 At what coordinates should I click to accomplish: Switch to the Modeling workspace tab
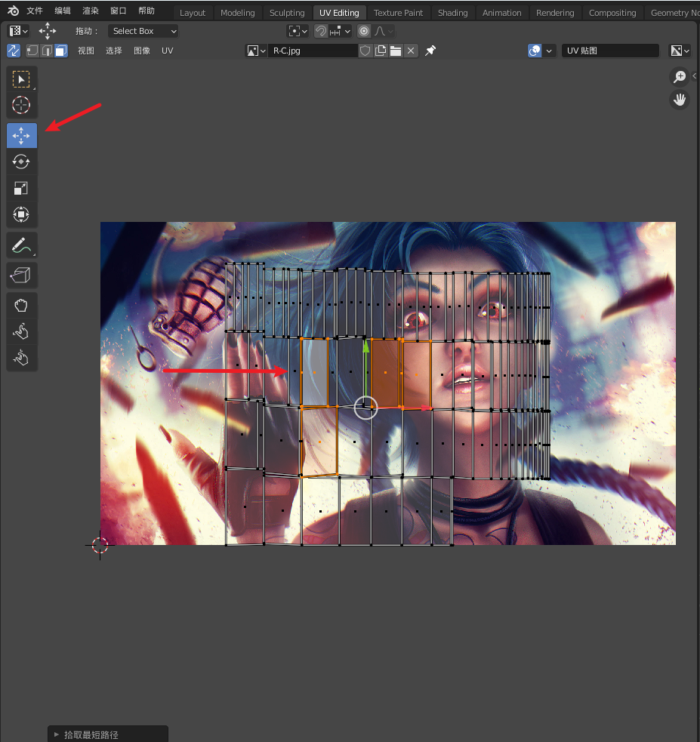238,13
